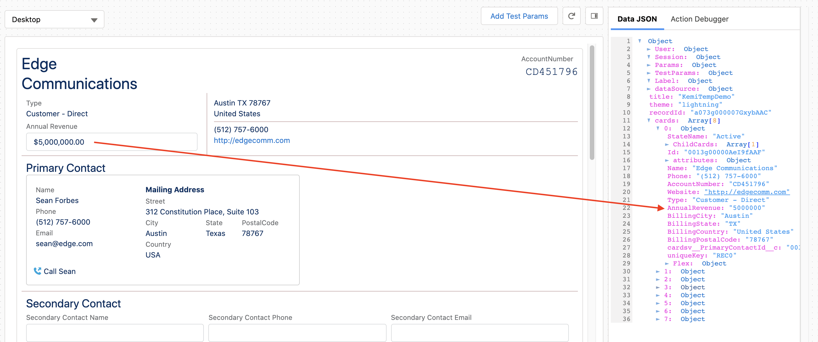Click the BillingCountry "United States" line
Viewport: 818px width, 342px height.
click(x=730, y=232)
